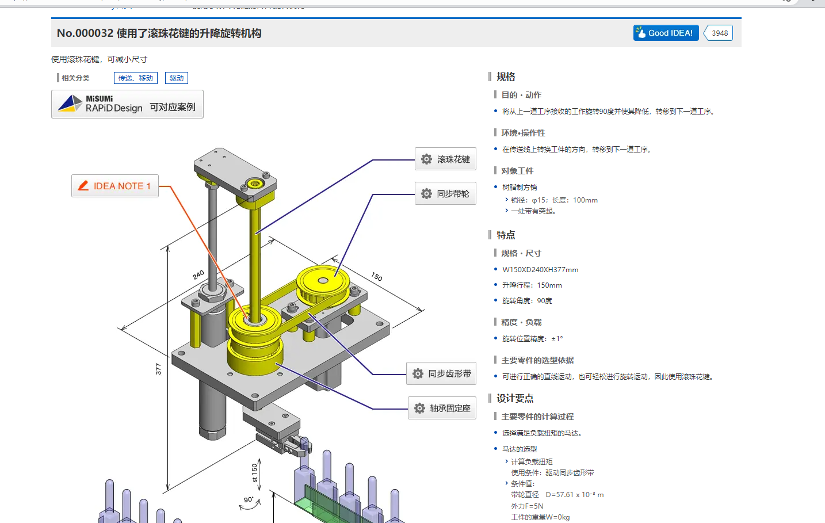Click the 规格 section heading

coord(506,77)
